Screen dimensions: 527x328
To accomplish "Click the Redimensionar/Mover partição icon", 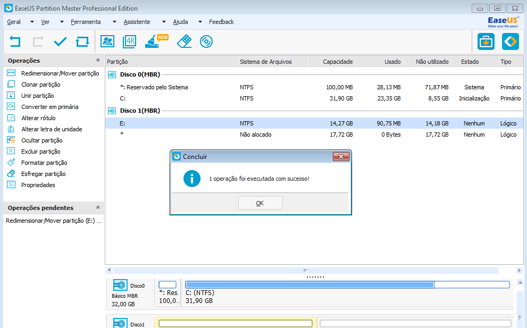I will coord(11,73).
